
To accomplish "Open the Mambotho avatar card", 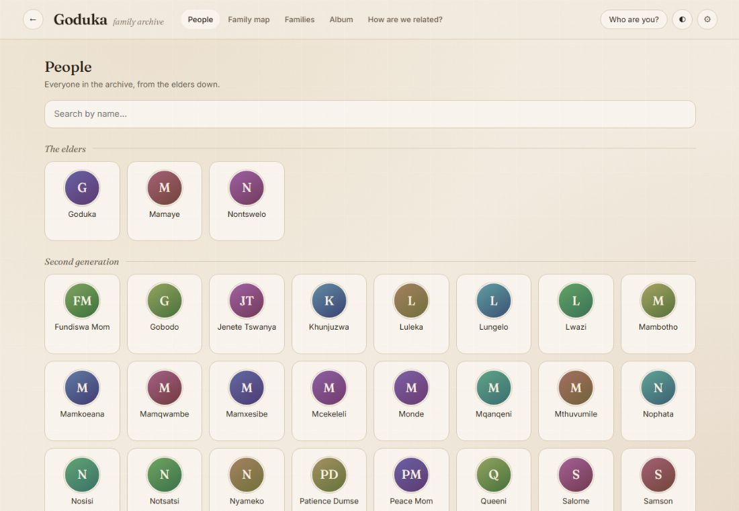I will 658,314.
